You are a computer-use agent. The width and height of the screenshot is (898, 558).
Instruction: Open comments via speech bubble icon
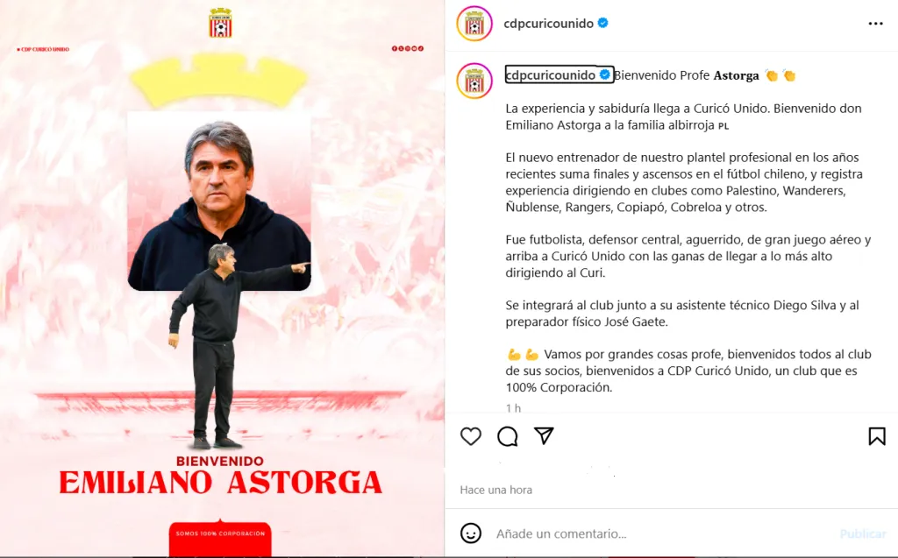click(x=508, y=436)
